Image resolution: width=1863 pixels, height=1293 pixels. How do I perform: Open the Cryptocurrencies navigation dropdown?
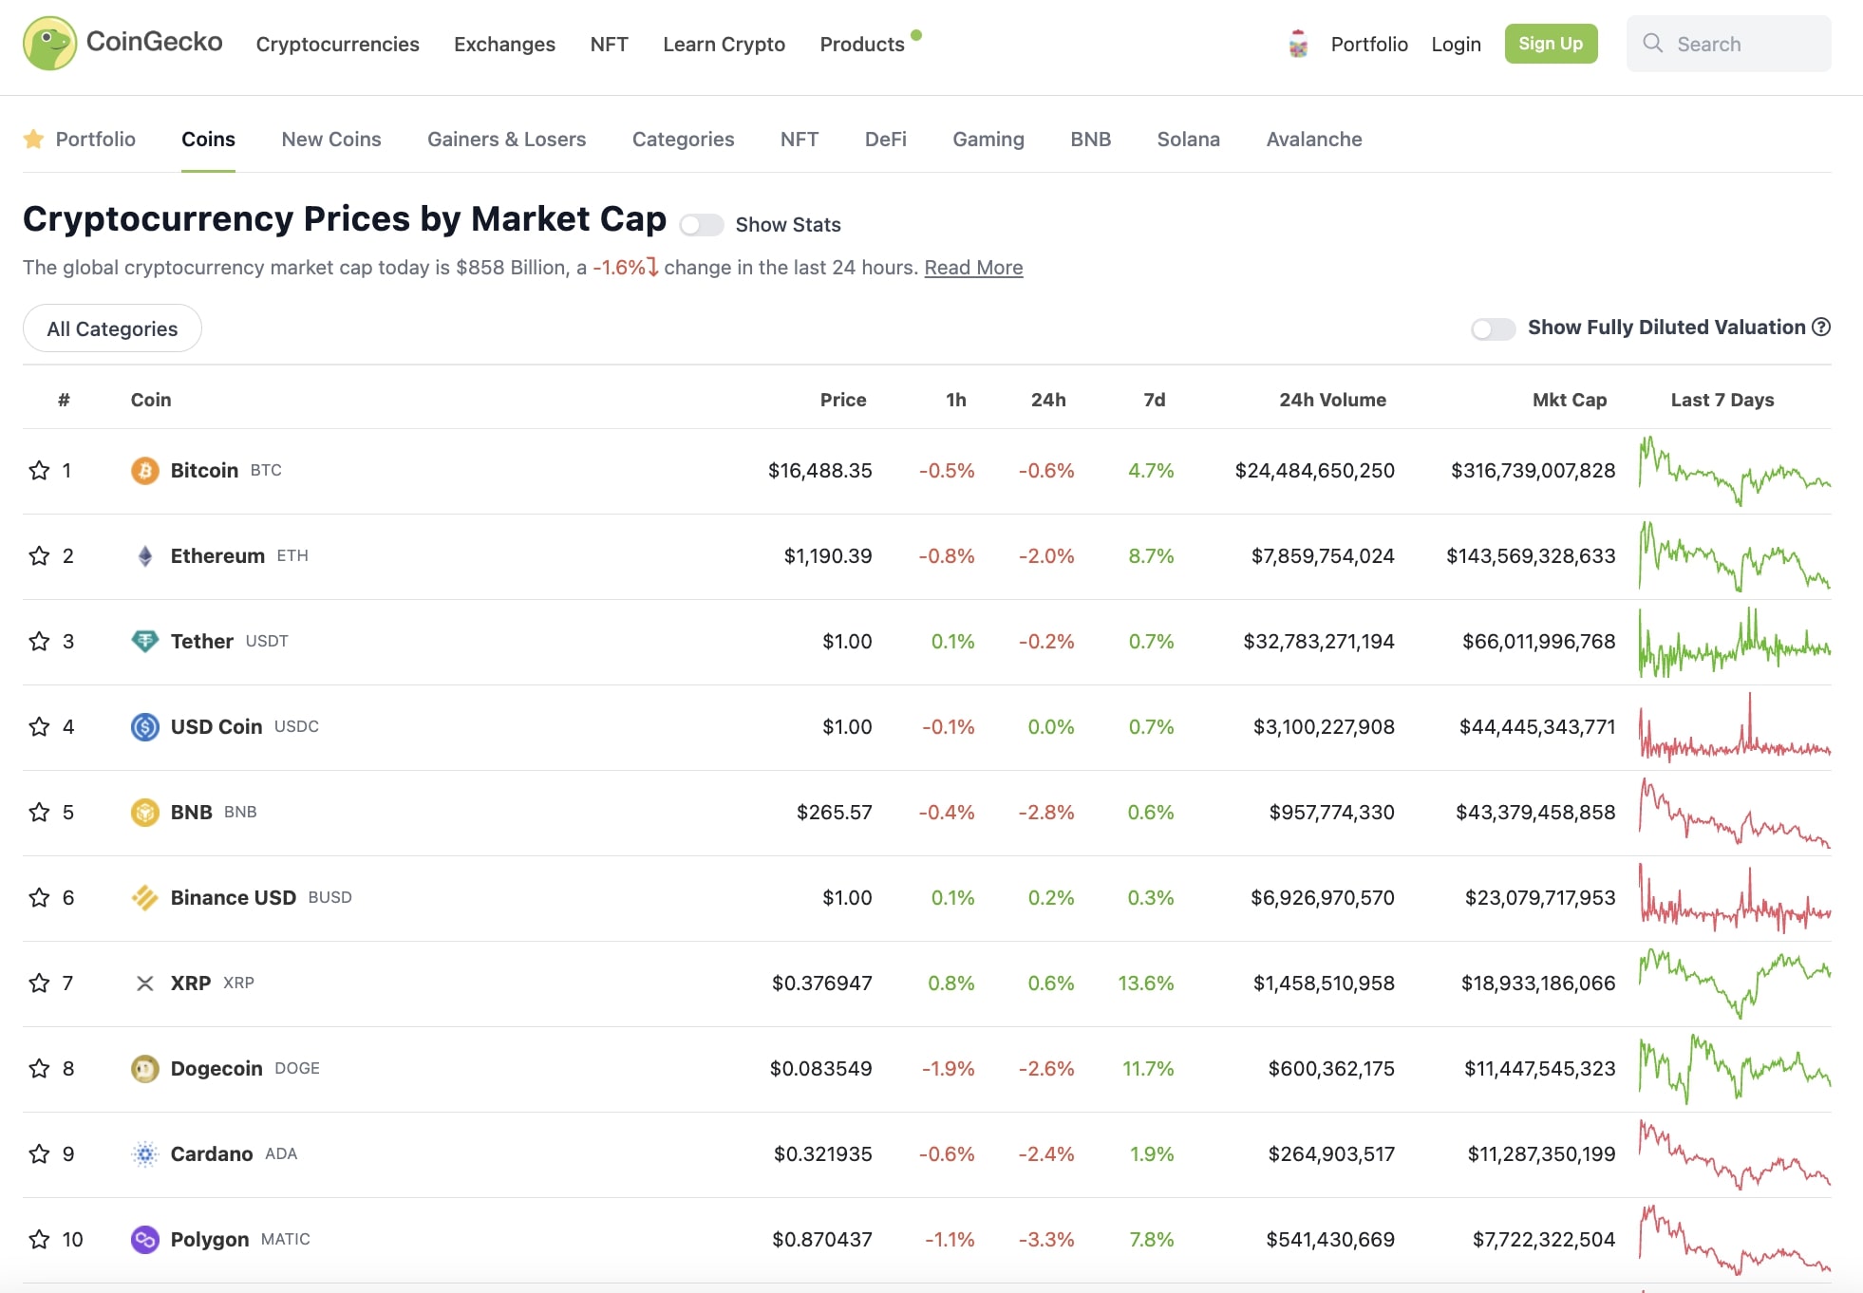(x=337, y=44)
